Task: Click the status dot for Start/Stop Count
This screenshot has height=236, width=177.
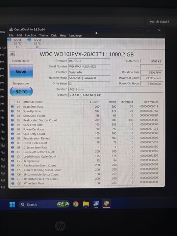Action: (x=12, y=115)
